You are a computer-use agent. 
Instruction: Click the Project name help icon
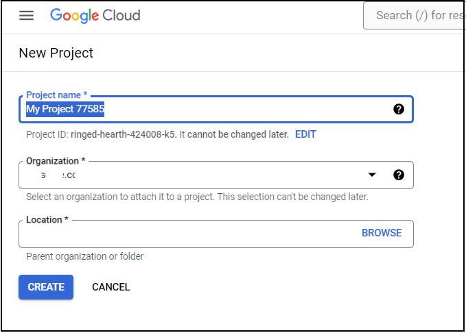399,109
